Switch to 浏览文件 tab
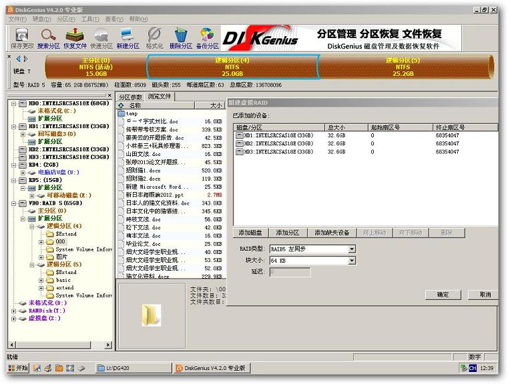Viewport: 508px width, 384px height. 159,96
